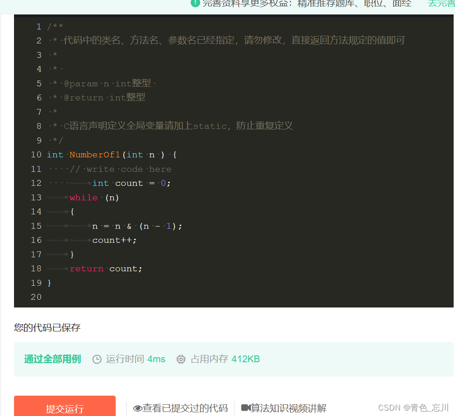Click 通过全部用例 result text
Screen dimensions: 455x416
[x=52, y=359]
